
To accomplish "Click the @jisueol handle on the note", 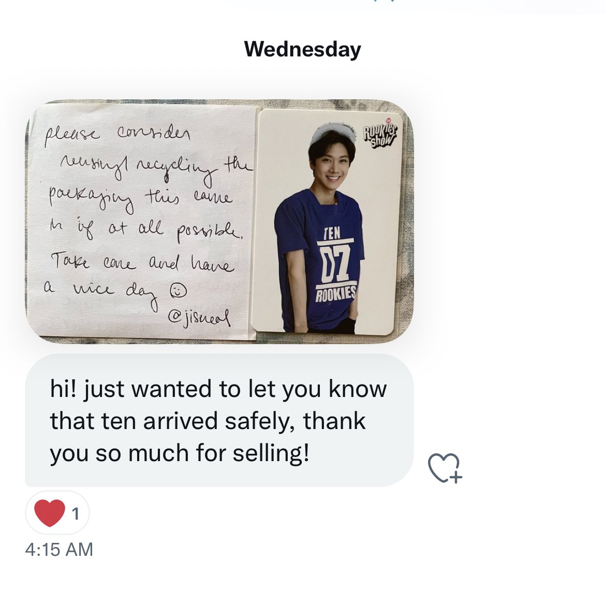I will [199, 317].
